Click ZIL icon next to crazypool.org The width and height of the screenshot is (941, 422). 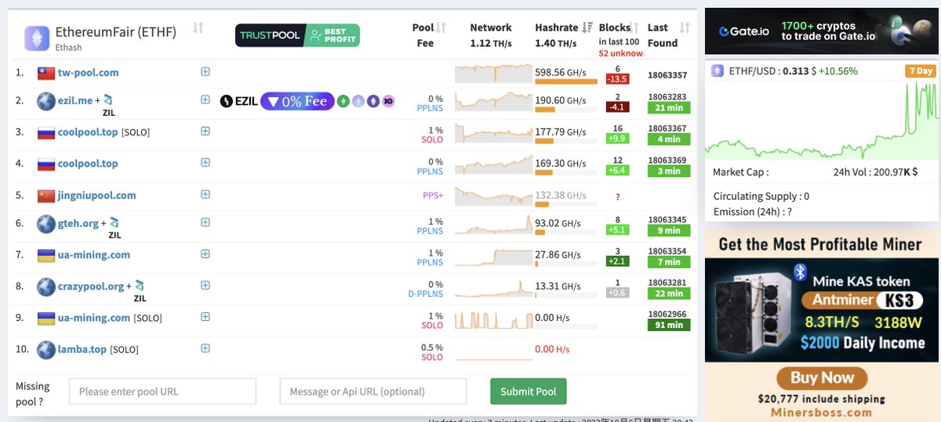coord(140,286)
